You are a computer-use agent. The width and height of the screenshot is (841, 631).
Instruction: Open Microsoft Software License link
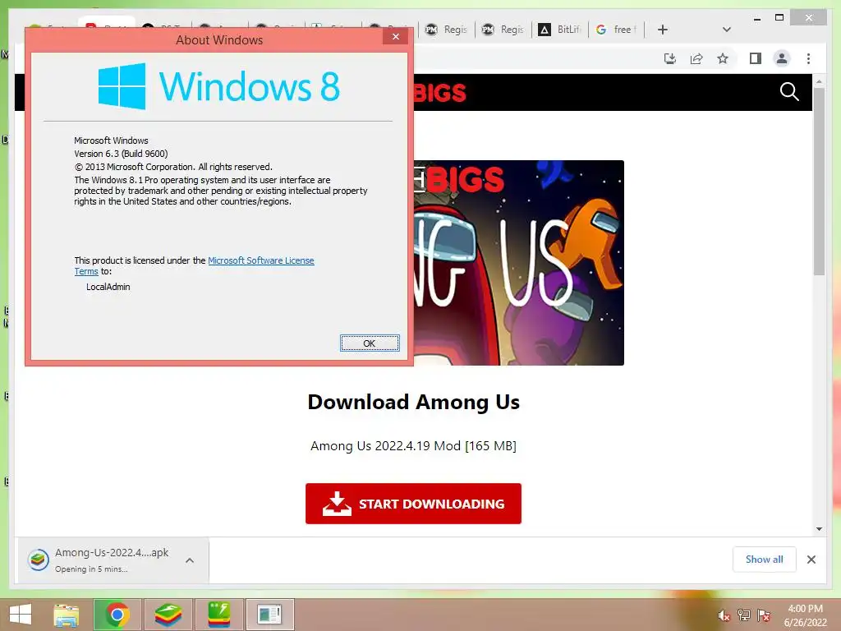click(260, 260)
